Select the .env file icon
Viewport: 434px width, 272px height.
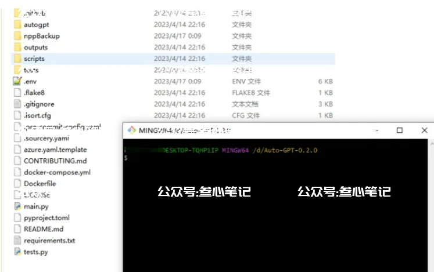[17, 81]
